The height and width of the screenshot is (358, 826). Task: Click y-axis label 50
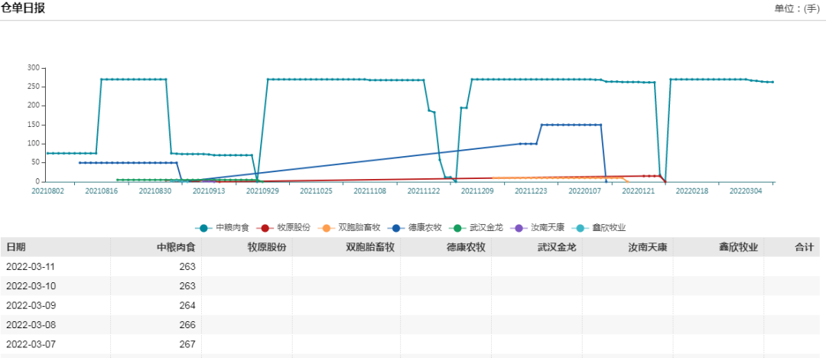click(36, 163)
